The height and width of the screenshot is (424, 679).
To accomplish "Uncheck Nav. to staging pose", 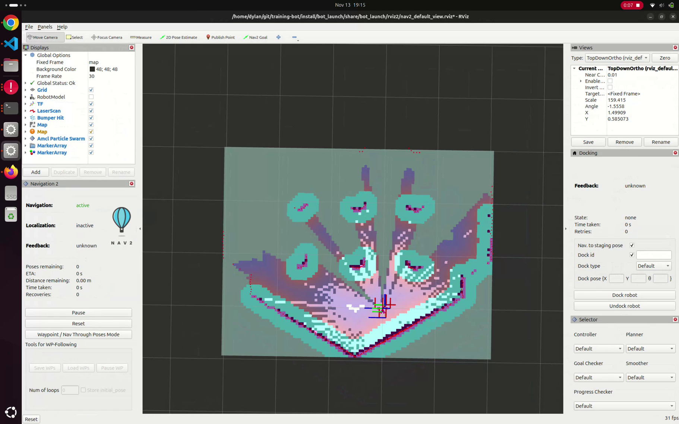I will 632,245.
